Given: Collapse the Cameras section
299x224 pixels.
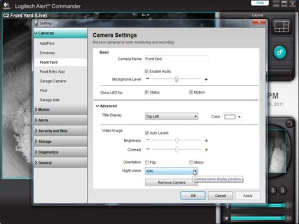Looking at the screenshot, I should (60, 33).
